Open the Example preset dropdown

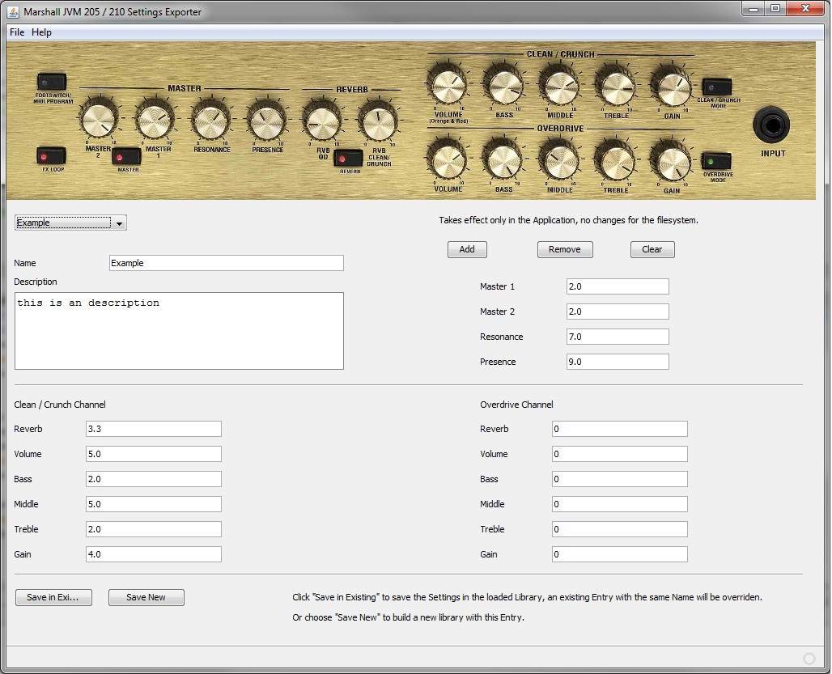pyautogui.click(x=70, y=223)
